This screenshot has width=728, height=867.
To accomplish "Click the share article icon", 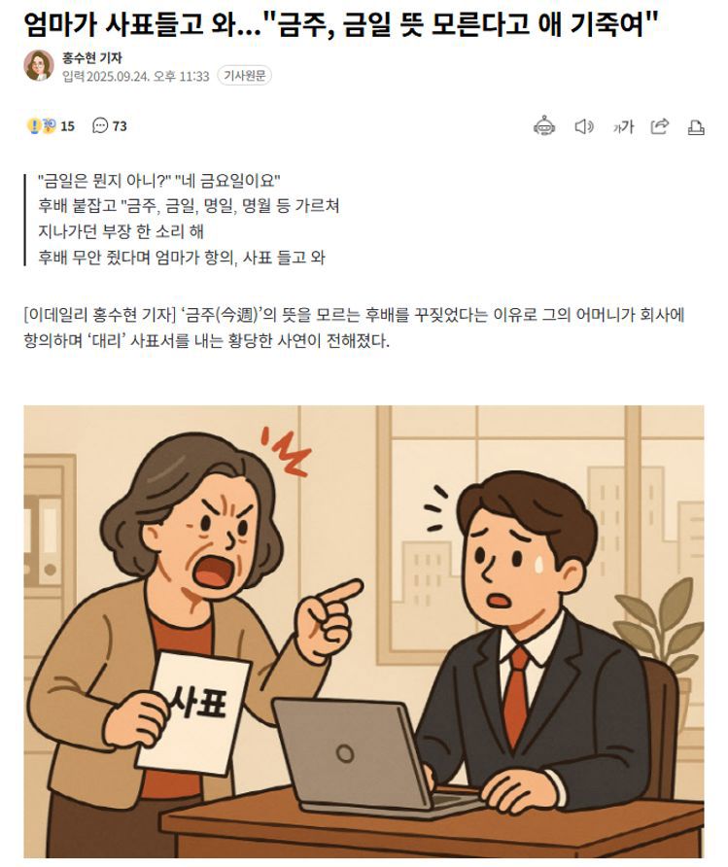I will 659,126.
